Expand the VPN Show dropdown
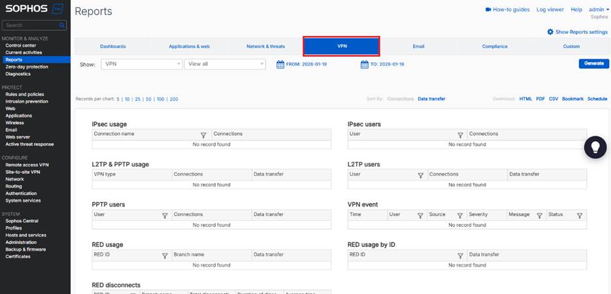 [142, 64]
